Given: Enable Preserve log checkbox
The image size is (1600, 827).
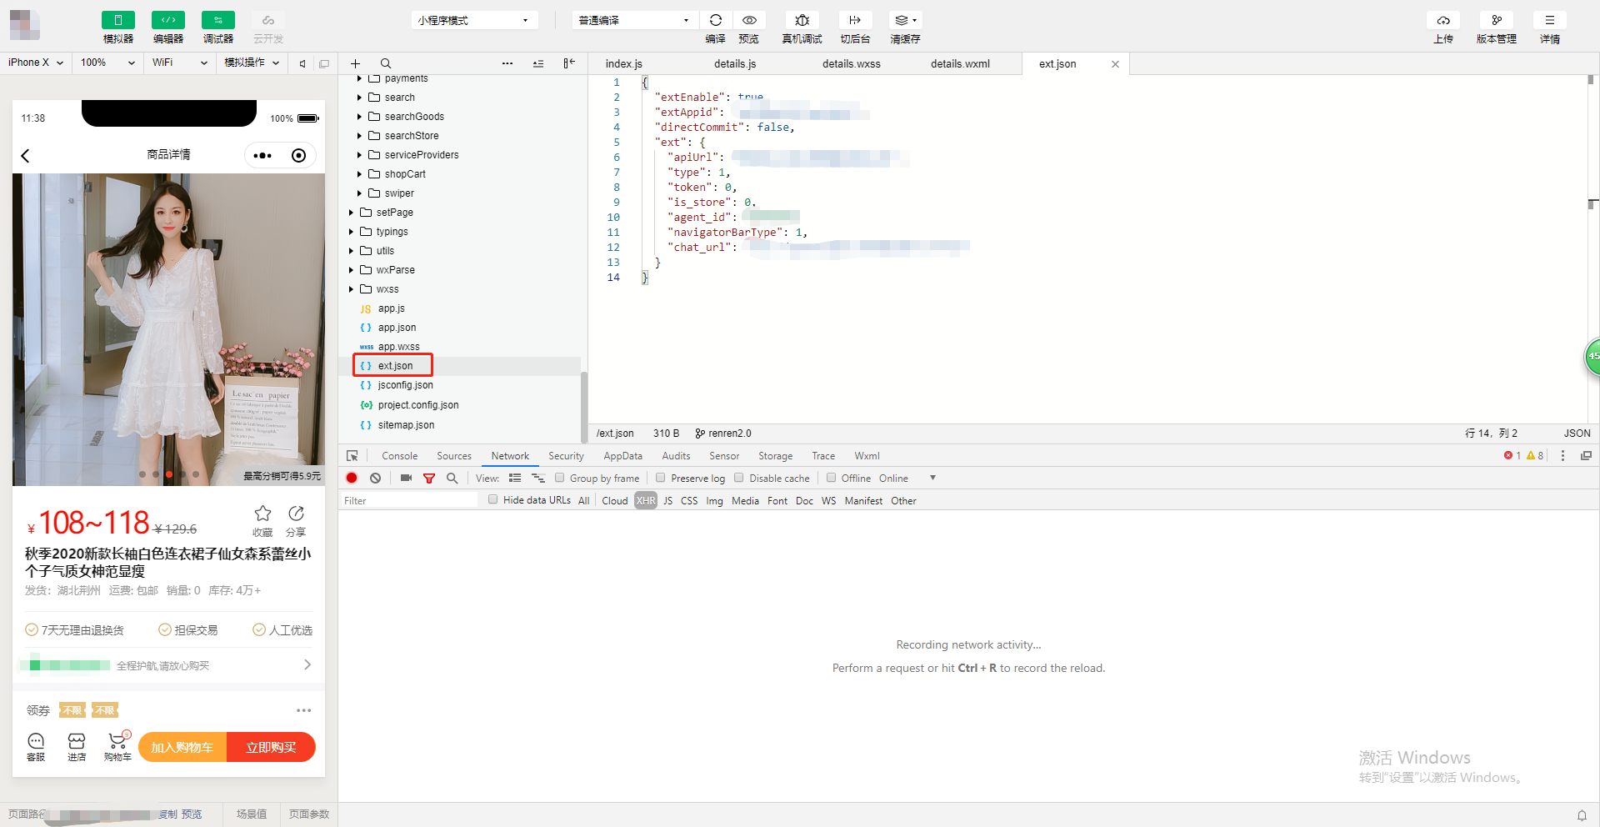Looking at the screenshot, I should click(x=661, y=478).
